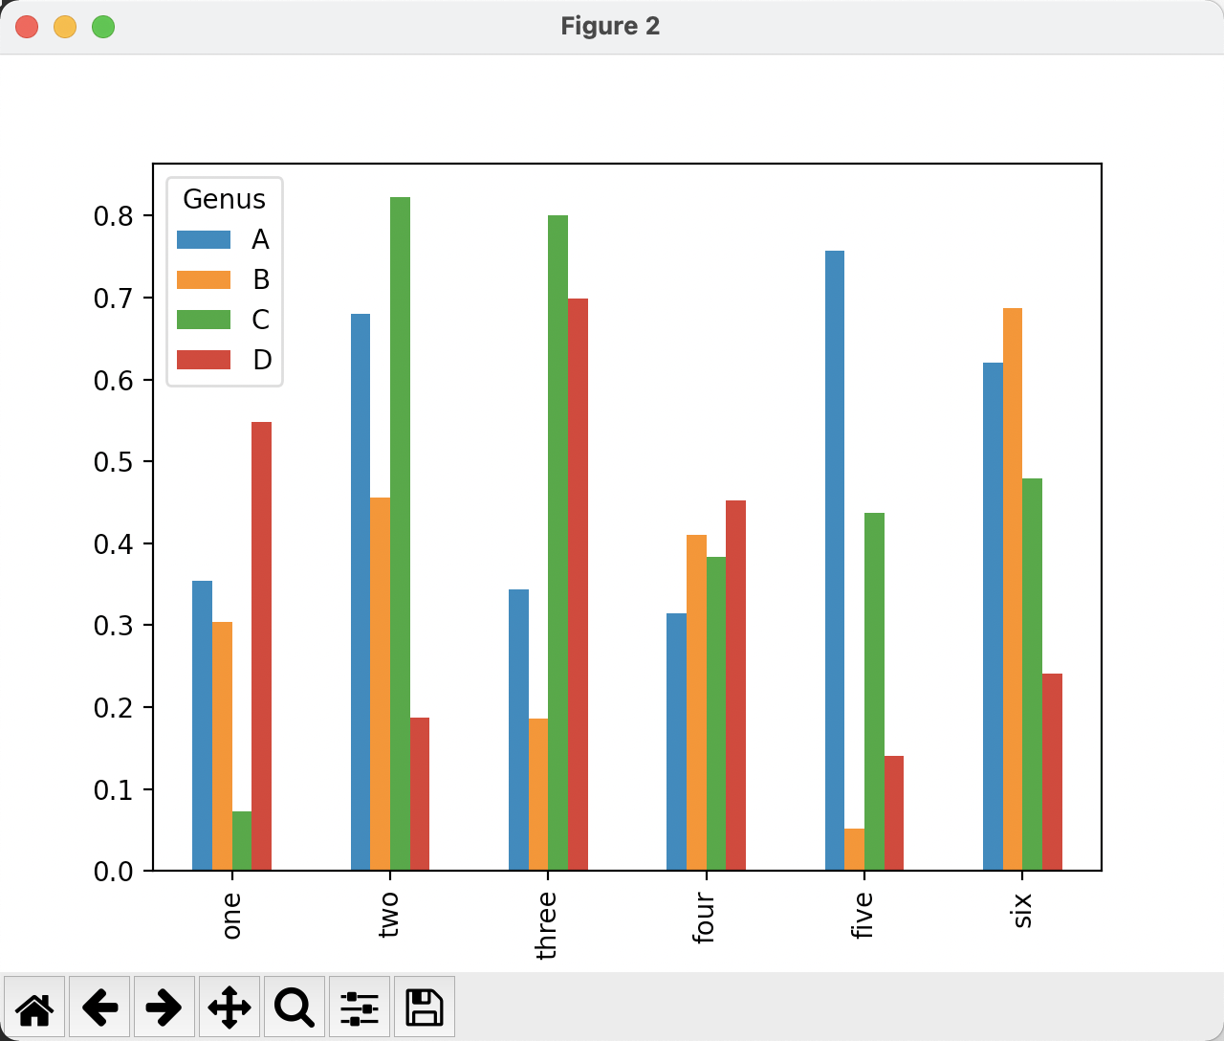Save the figure with the floppy disk icon

click(x=425, y=1007)
